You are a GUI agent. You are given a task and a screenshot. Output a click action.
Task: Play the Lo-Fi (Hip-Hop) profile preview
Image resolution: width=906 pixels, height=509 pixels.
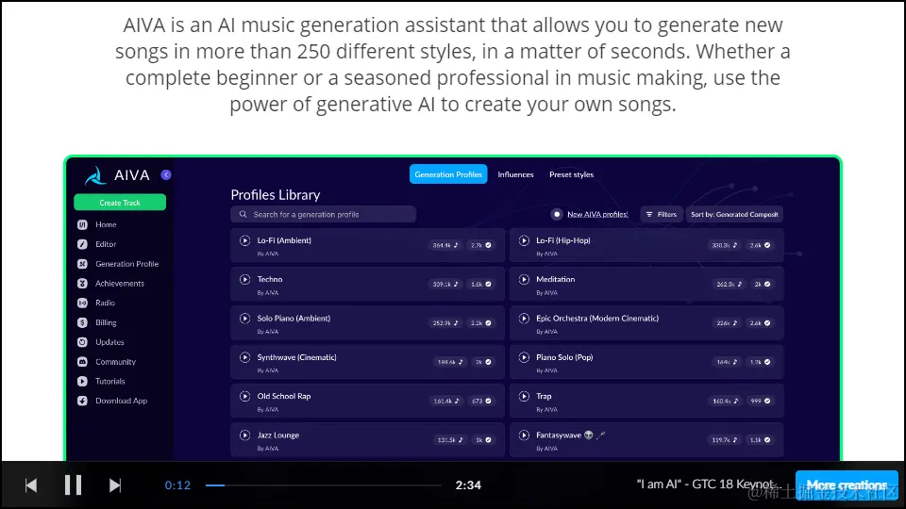(x=524, y=240)
